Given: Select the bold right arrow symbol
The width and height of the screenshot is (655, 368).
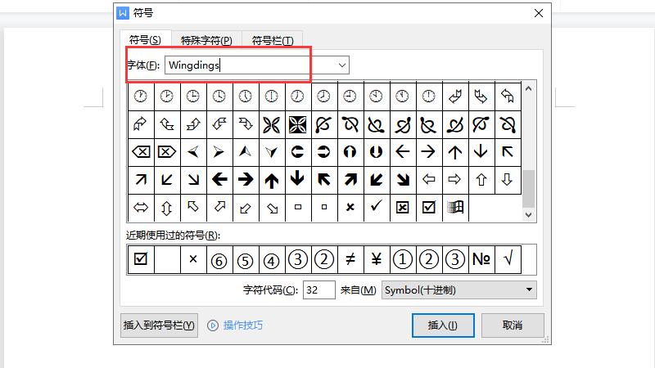Looking at the screenshot, I should coord(246,180).
